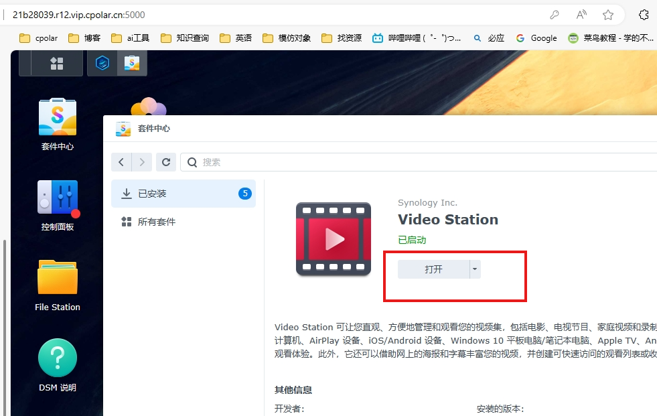Open the 哔哩哔哩 bookmark

(x=417, y=38)
